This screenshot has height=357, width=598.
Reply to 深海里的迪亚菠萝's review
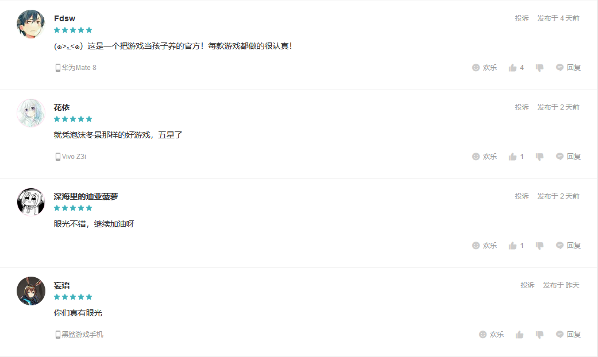pyautogui.click(x=568, y=246)
